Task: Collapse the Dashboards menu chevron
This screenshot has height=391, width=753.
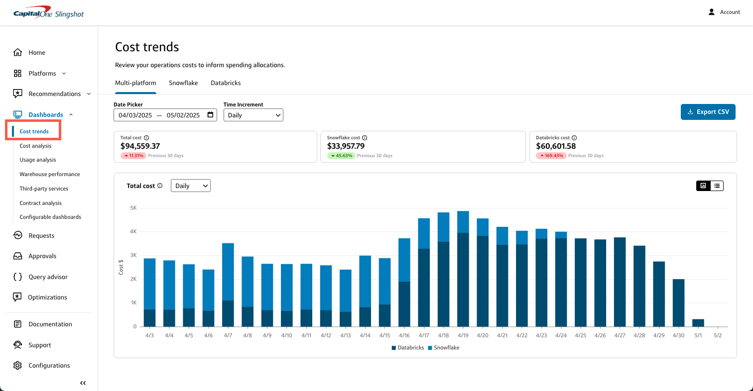Action: tap(71, 114)
